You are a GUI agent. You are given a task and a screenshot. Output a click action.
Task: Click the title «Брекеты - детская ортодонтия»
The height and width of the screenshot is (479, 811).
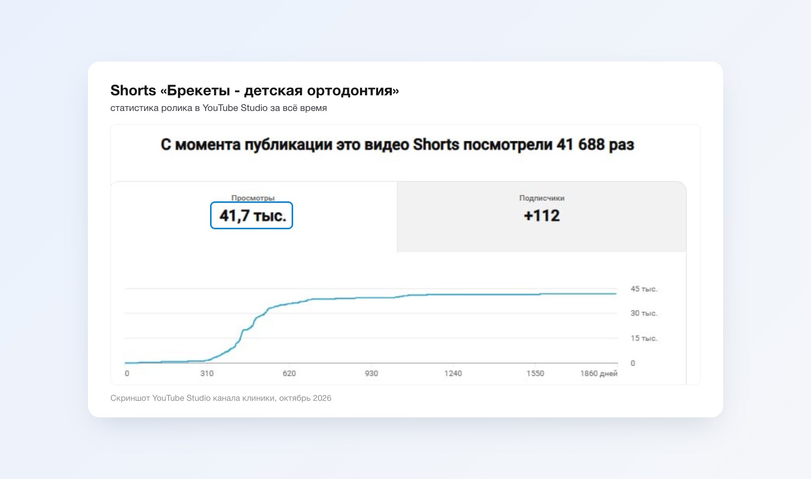coord(255,90)
